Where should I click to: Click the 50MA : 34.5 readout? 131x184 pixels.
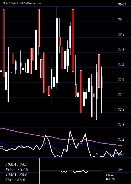click(x=16, y=164)
